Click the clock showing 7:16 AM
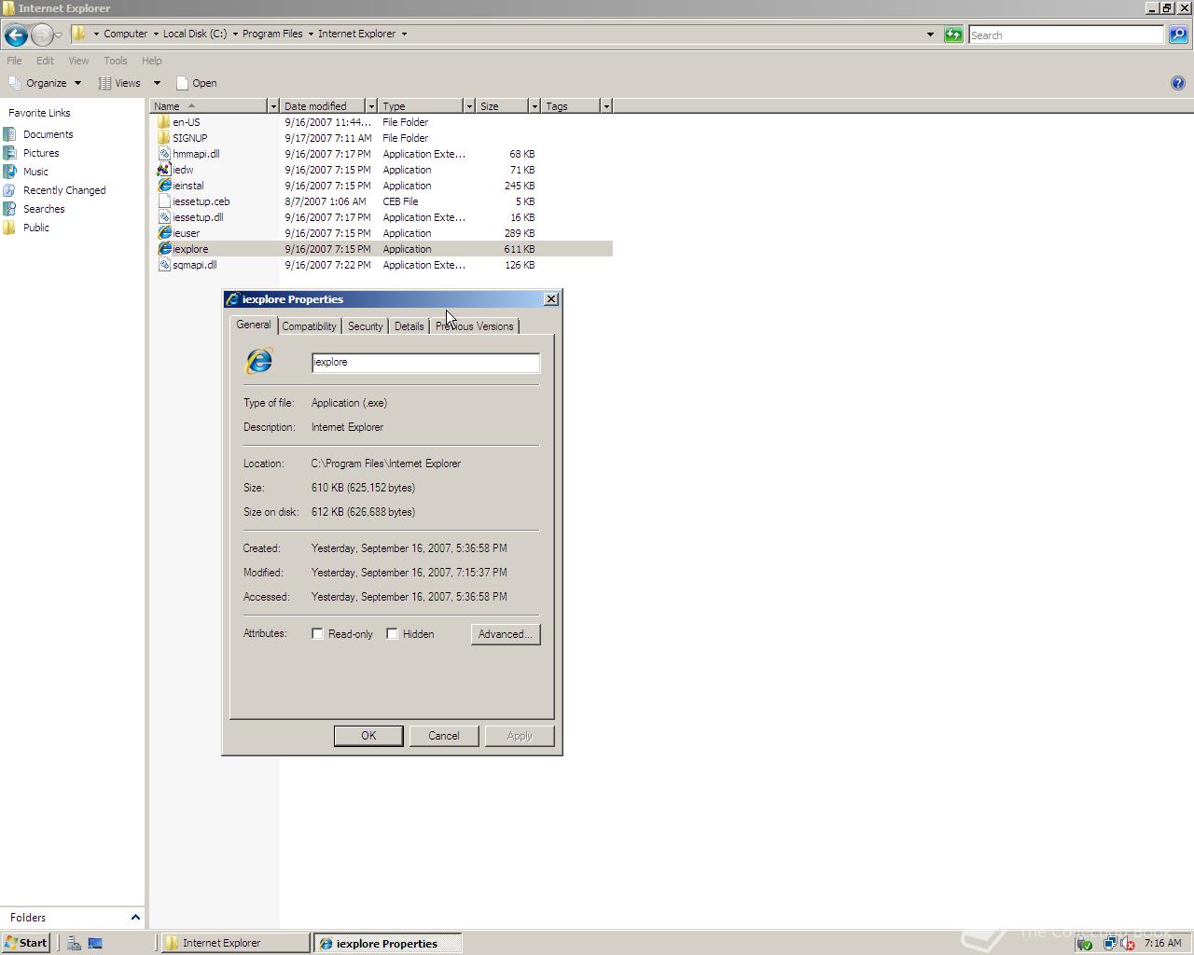1194x955 pixels. (1162, 943)
